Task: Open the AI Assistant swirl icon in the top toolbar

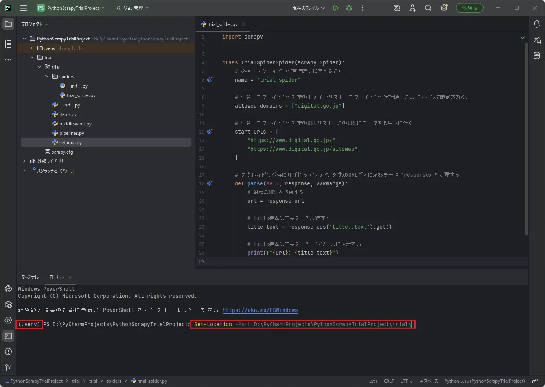Action: 397,8
